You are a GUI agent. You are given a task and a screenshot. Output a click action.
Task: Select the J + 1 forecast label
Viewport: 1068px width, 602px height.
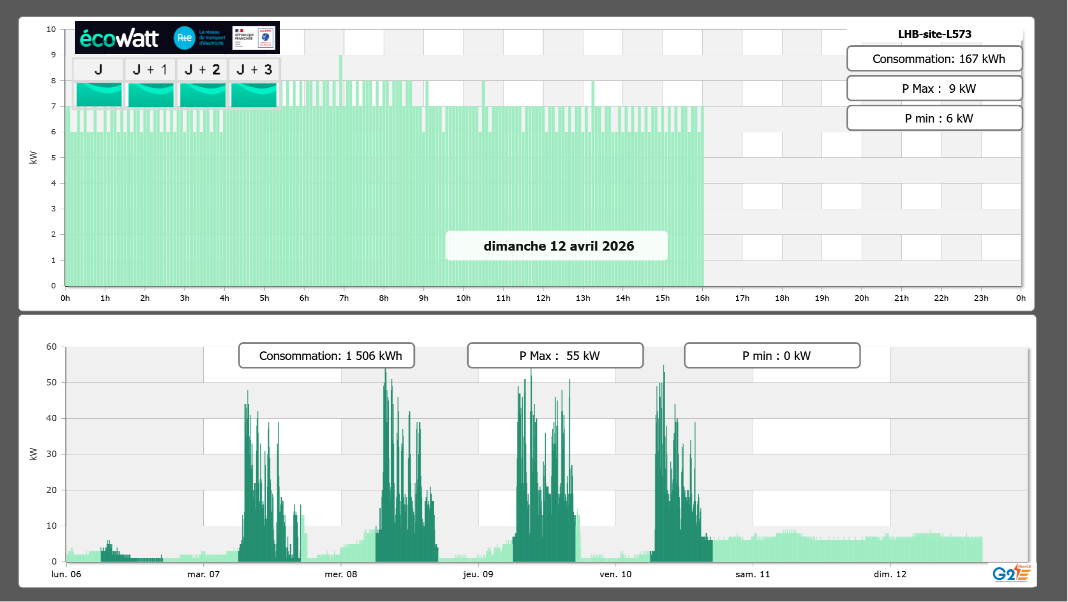click(150, 69)
